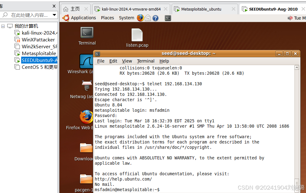Viewport: 306px width, 193px height.
Task: Open the library search dropdown arrow
Action: pos(54,15)
